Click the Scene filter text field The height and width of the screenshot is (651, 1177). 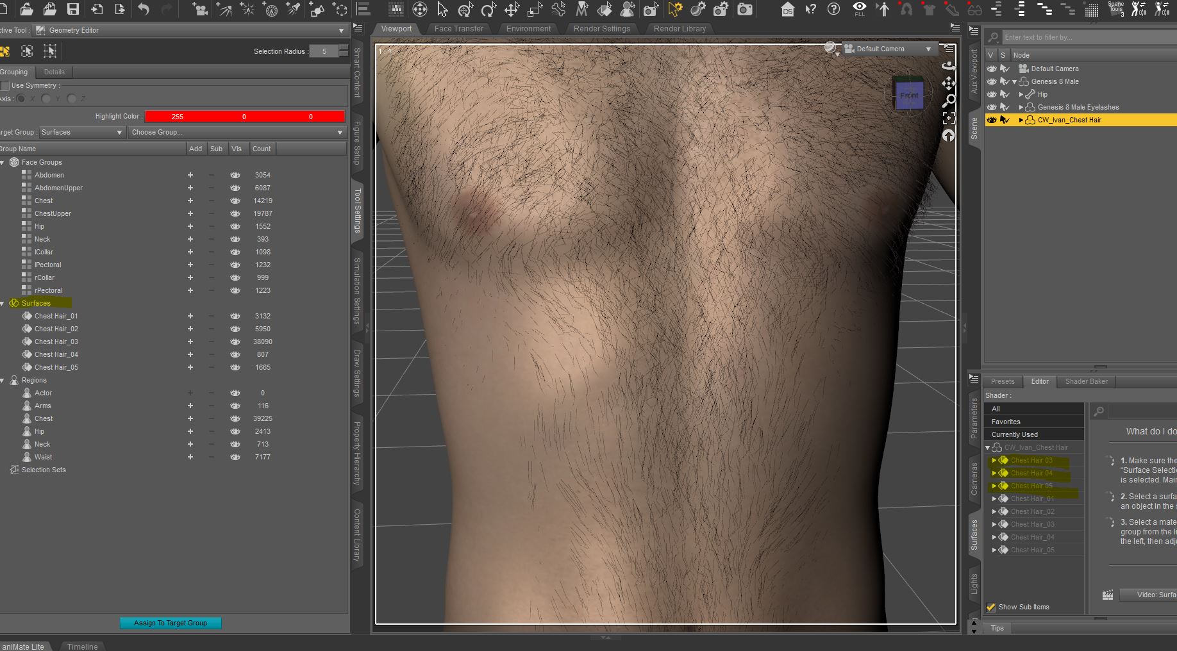1089,37
